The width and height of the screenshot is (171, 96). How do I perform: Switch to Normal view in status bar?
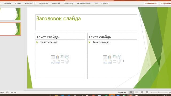coord(131,93)
